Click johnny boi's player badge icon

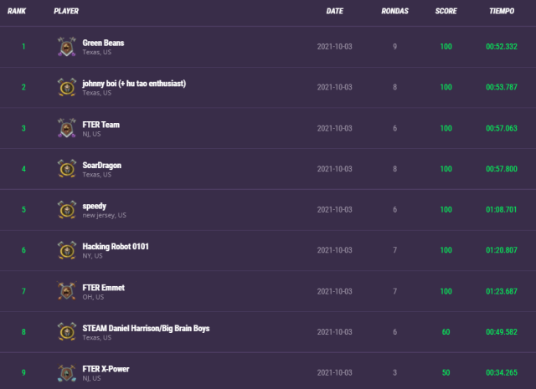67,87
